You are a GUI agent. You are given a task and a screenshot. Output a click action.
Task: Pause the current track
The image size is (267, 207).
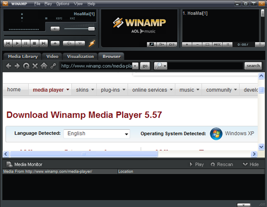click(x=26, y=44)
